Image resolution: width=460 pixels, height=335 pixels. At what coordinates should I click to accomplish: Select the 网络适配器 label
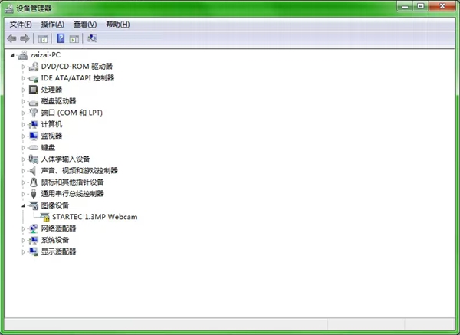pos(58,228)
